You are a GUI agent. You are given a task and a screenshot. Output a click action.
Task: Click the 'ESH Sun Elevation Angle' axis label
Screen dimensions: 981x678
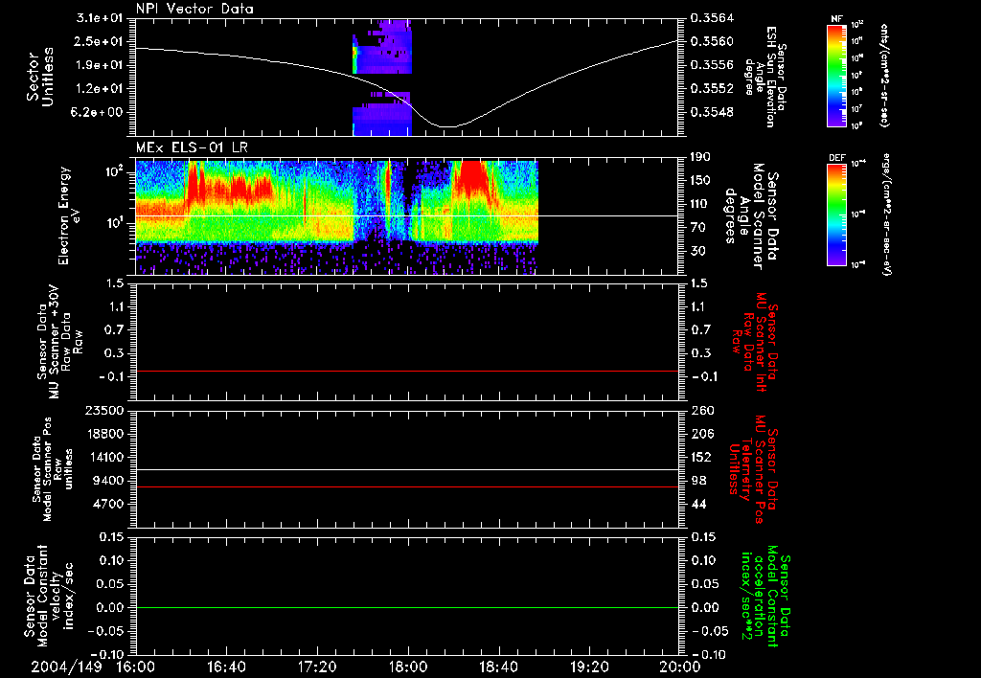764,77
